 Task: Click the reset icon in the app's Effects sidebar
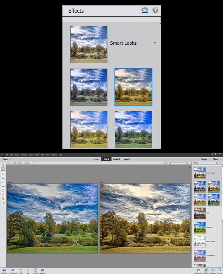tap(217, 163)
